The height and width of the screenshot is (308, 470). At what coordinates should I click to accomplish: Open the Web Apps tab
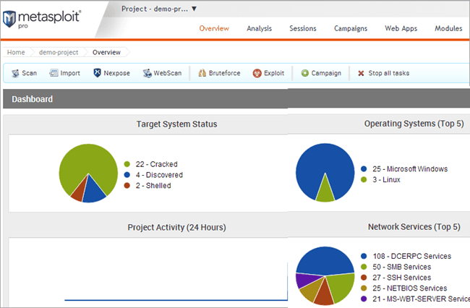401,28
